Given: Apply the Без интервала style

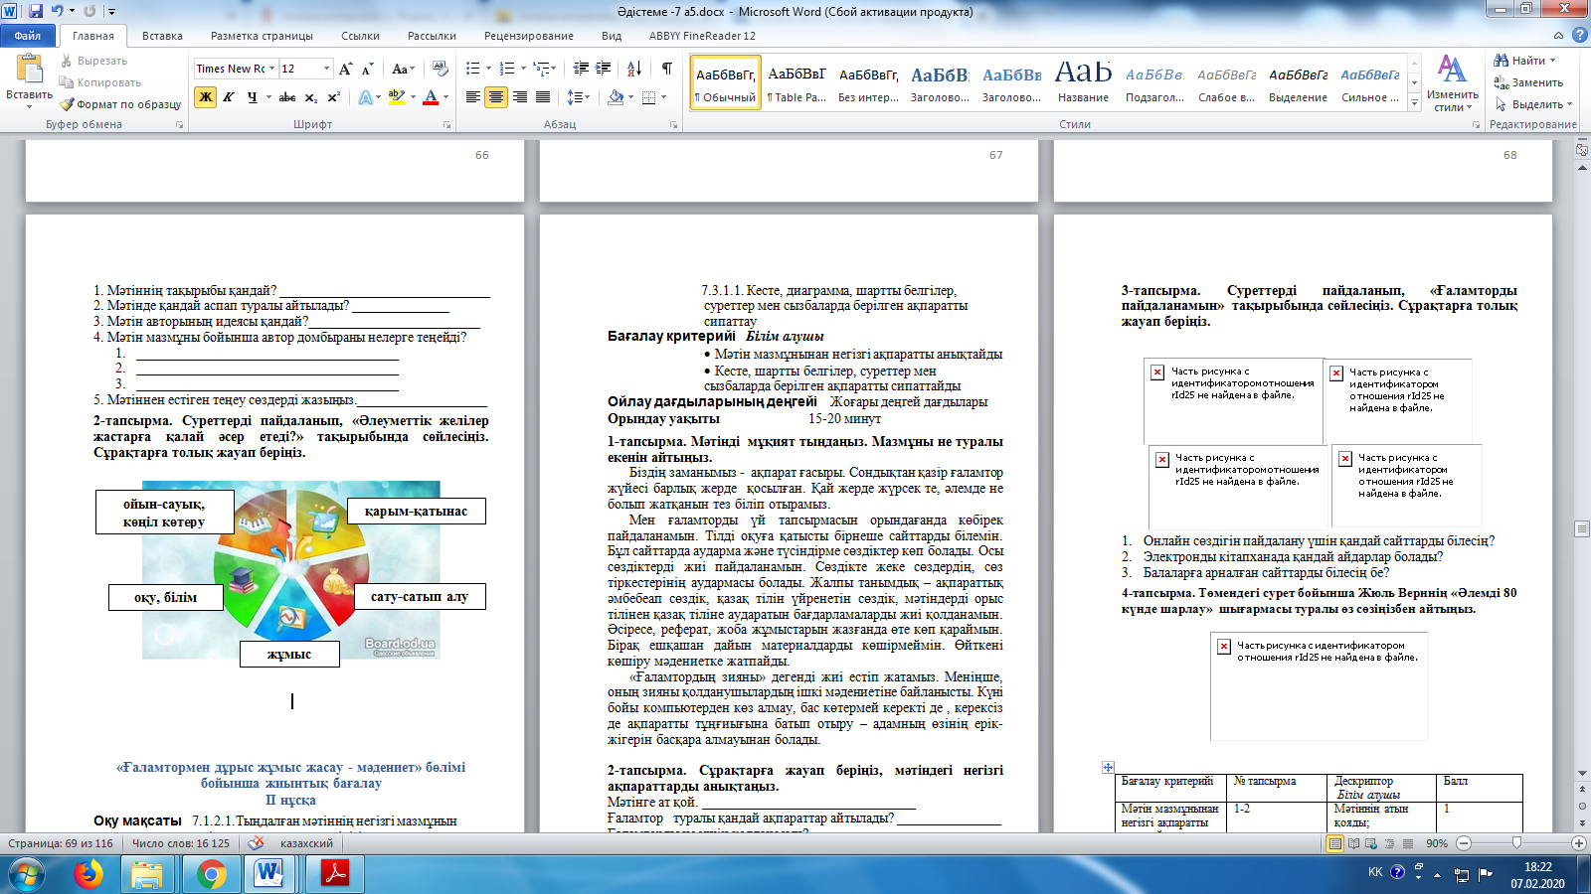Looking at the screenshot, I should coord(868,82).
